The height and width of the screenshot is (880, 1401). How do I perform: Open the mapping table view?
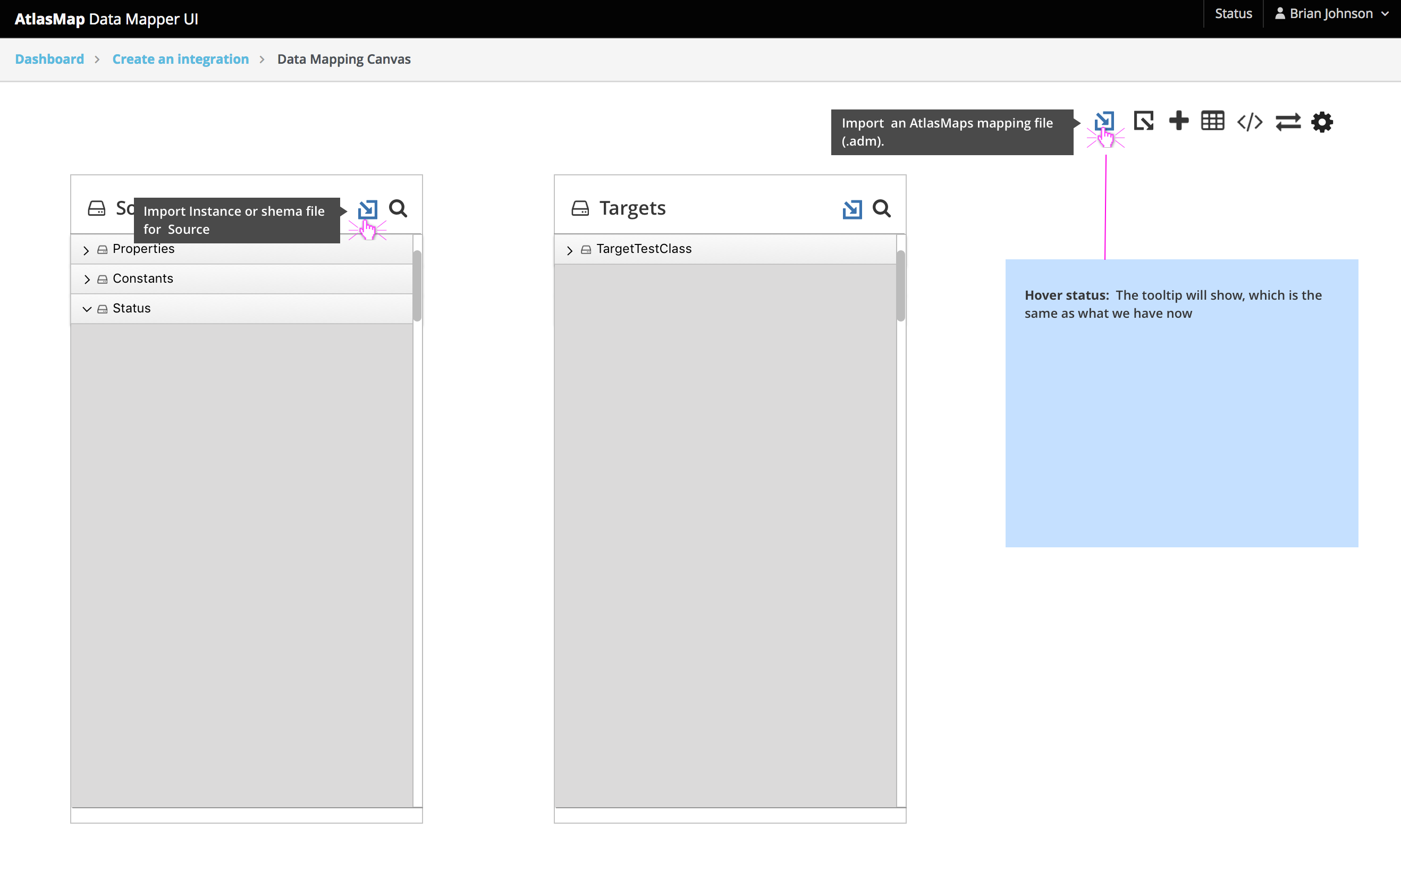pyautogui.click(x=1212, y=121)
